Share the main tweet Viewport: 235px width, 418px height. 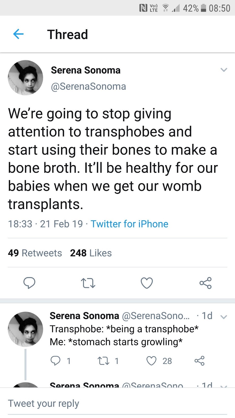[205, 283]
